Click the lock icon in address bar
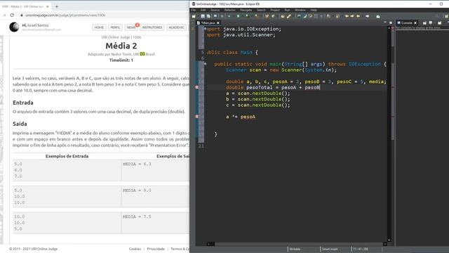449x253 pixels. (x=22, y=15)
